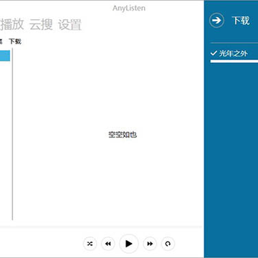Start playback with the play button
This screenshot has width=258, height=258.
pyautogui.click(x=129, y=244)
